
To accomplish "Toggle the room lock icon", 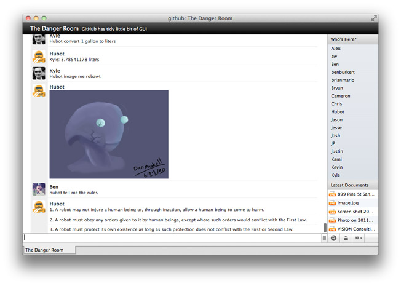I will 346,238.
